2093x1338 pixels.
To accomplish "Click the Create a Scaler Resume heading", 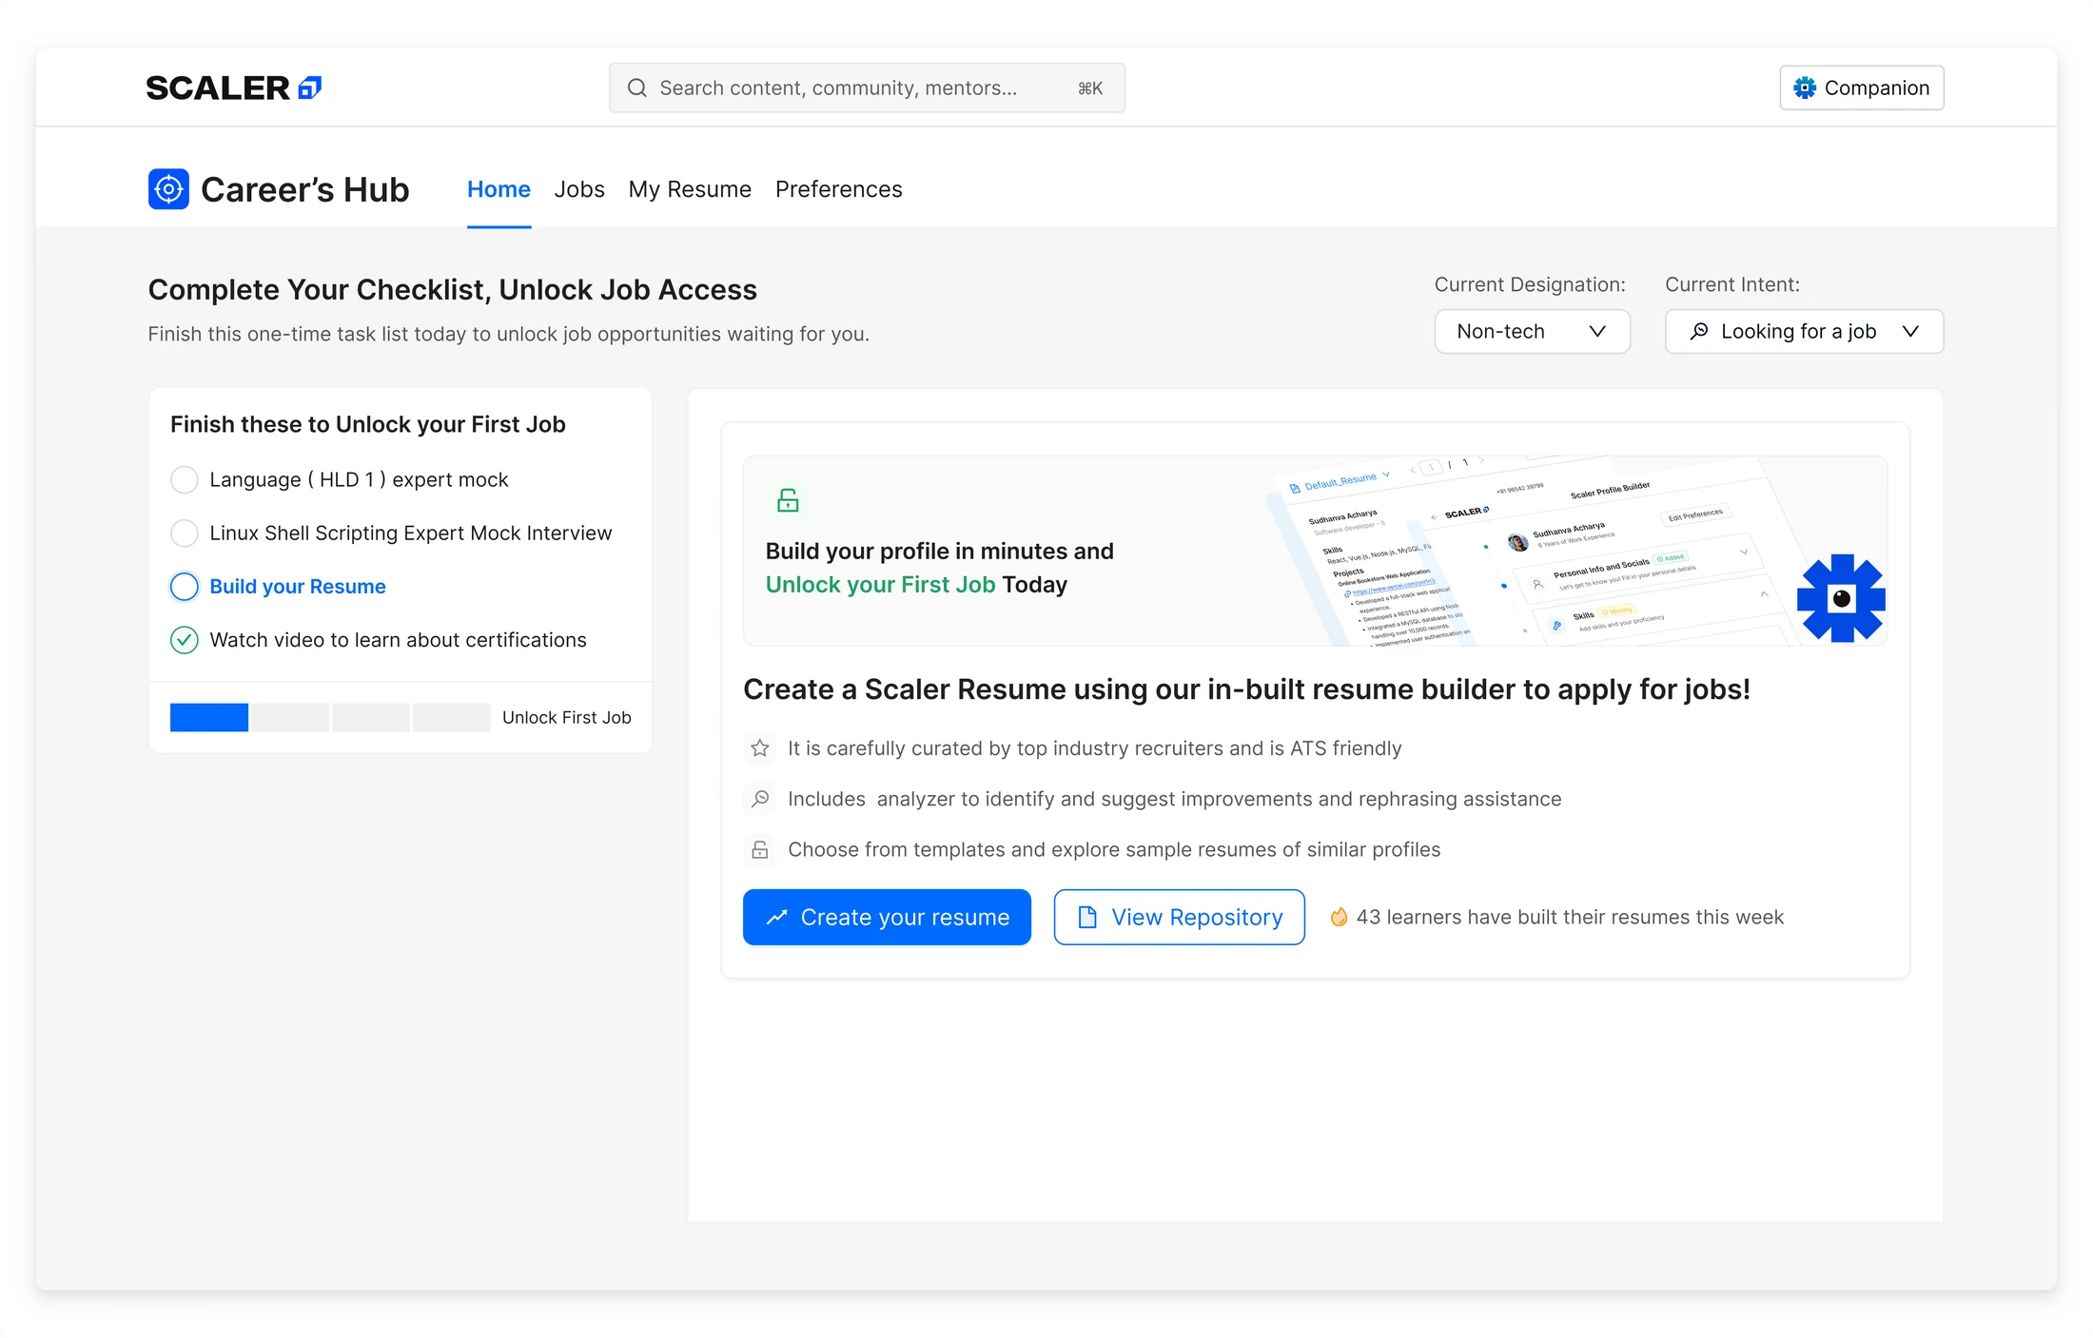I will pyautogui.click(x=1246, y=689).
